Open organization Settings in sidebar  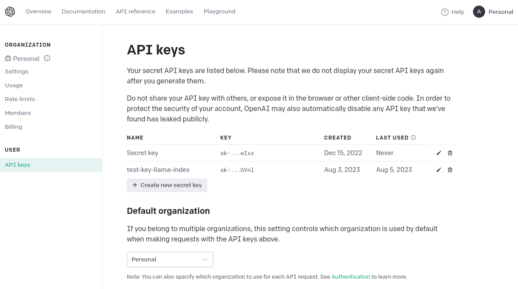click(16, 71)
